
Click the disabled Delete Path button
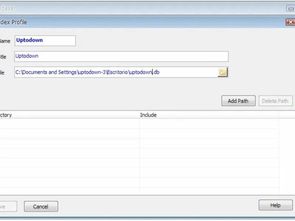pyautogui.click(x=275, y=101)
